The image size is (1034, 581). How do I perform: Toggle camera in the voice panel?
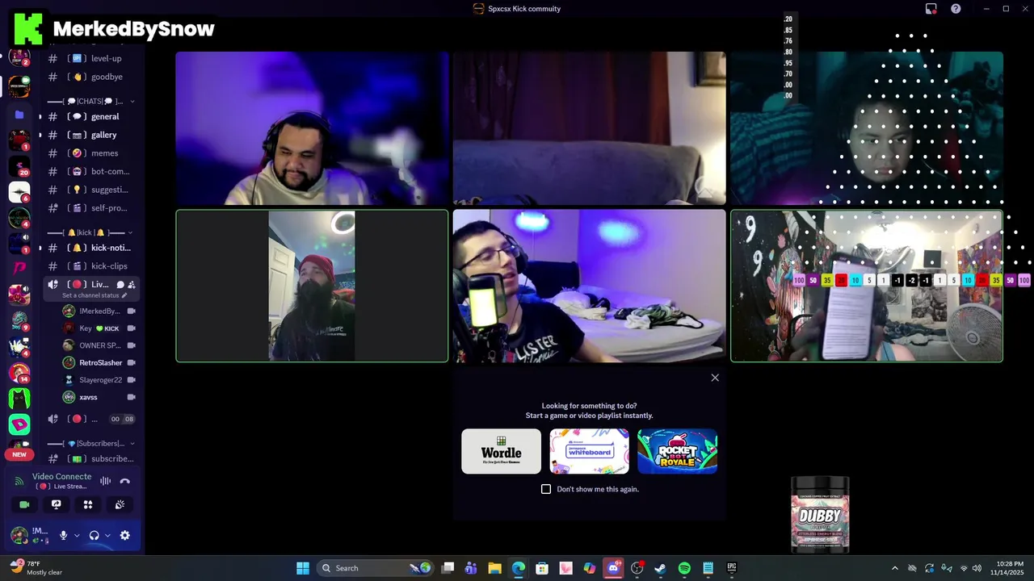point(24,504)
